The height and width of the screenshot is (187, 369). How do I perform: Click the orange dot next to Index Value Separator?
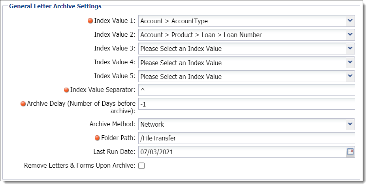pos(66,90)
